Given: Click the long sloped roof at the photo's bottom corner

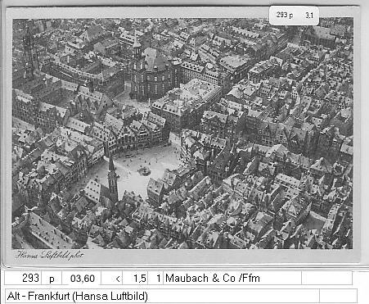Looking at the screenshot, I should pyautogui.click(x=47, y=231).
